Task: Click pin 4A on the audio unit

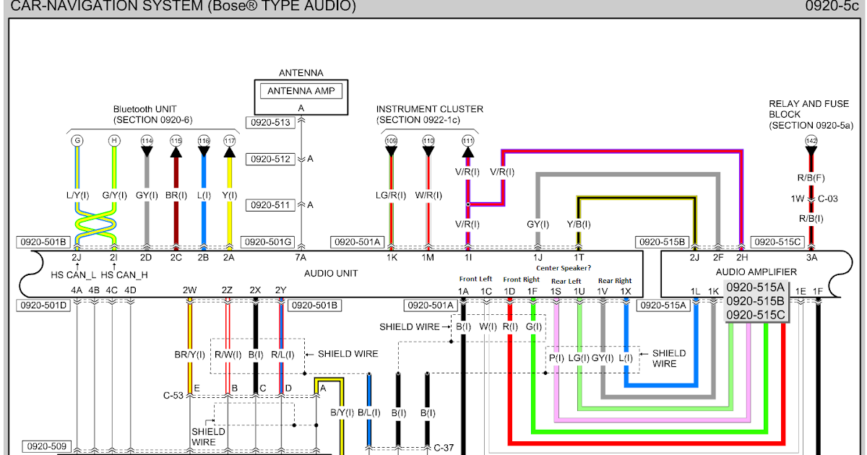Action: 77,290
